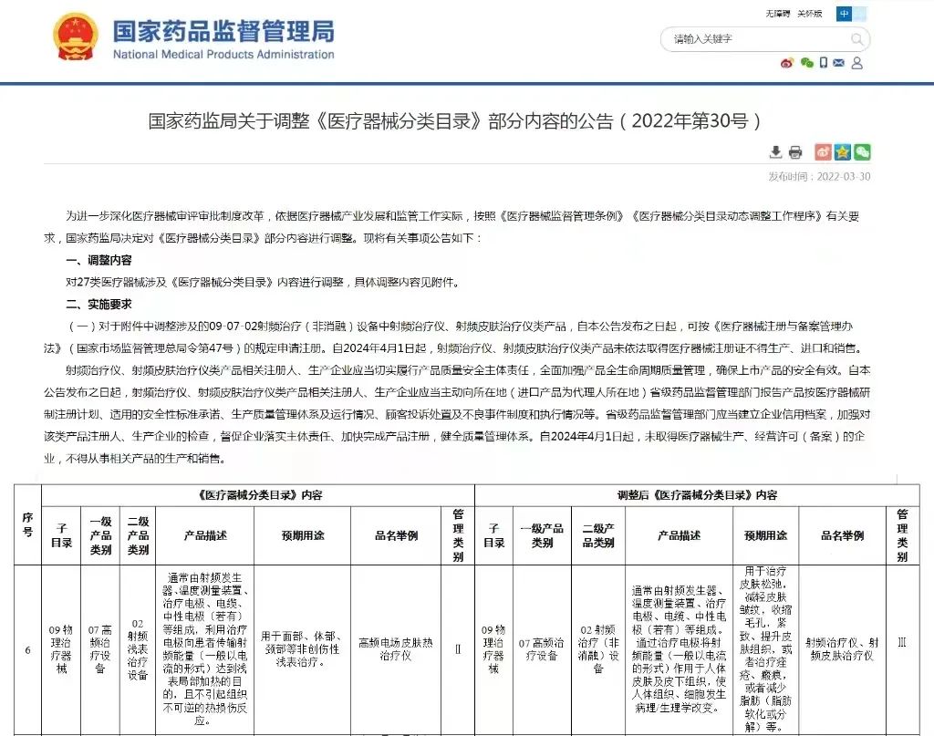Click the 无障碍 accessibility link
The height and width of the screenshot is (736, 934).
[x=777, y=14]
